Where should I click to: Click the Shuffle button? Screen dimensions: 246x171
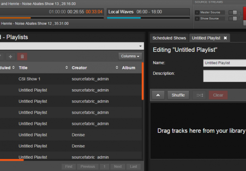[x=178, y=95]
